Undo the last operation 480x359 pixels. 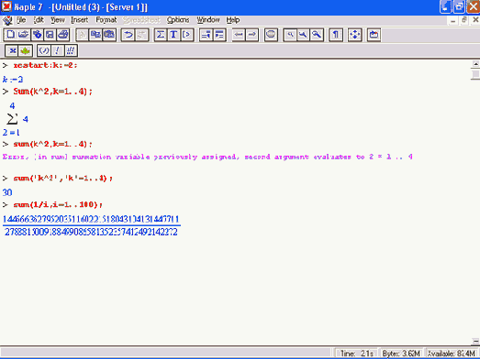coord(128,35)
